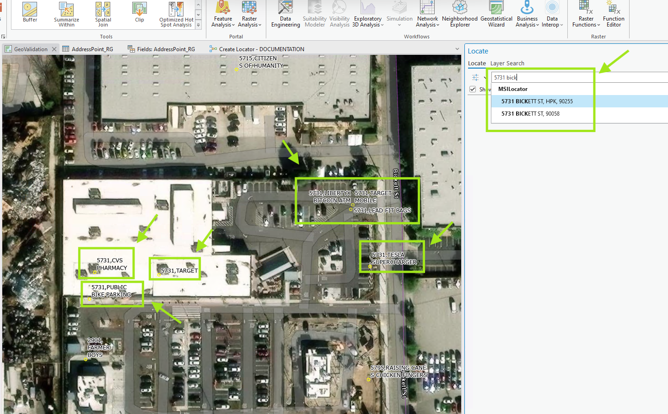Launch Tools group dialog launcher
Image resolution: width=668 pixels, height=414 pixels.
coord(3,37)
